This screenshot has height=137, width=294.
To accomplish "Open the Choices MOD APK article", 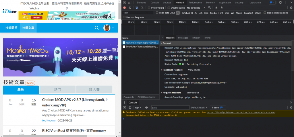I will (x=75, y=102).
